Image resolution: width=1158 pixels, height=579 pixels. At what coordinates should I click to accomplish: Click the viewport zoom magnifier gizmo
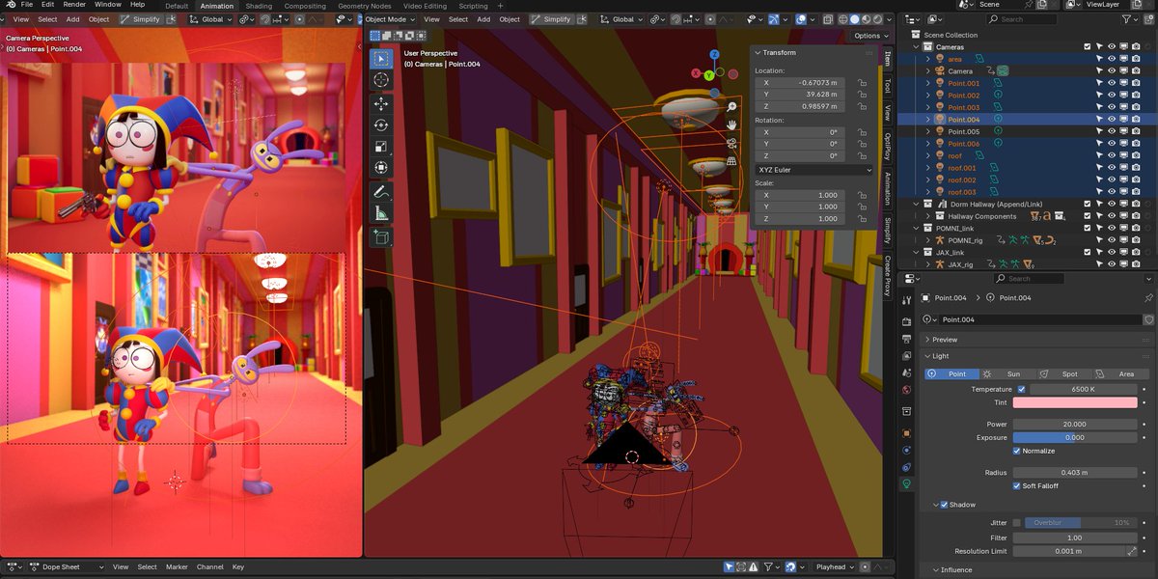[731, 107]
